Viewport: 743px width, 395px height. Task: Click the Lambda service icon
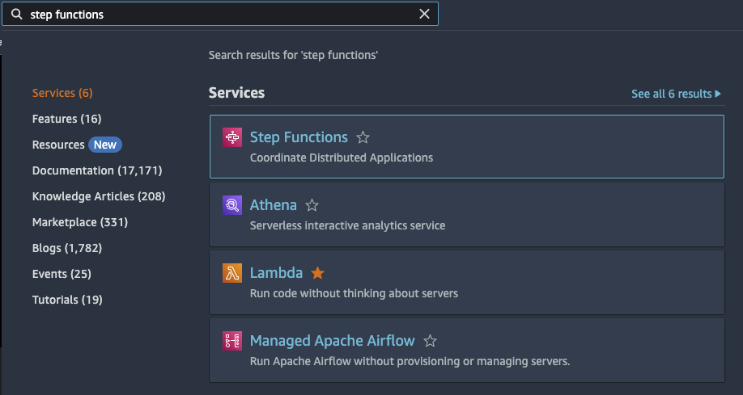click(232, 273)
